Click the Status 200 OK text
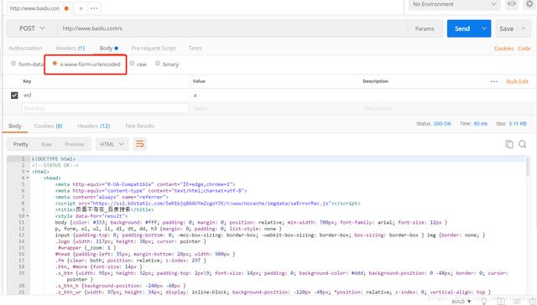Screen dimensions: 537x305 click(x=434, y=123)
